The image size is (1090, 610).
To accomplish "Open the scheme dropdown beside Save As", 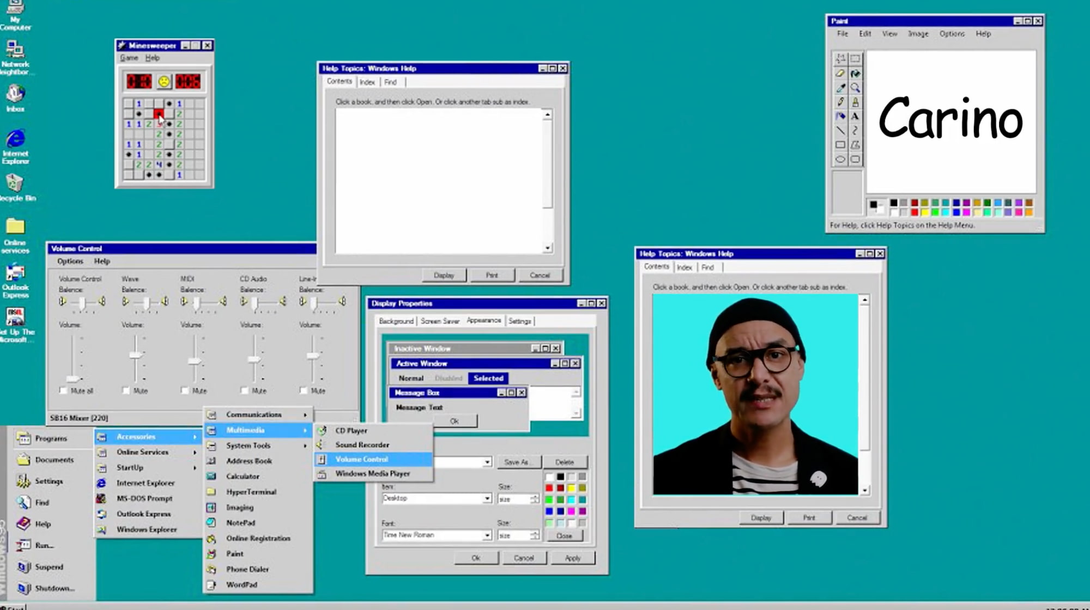I will click(x=487, y=462).
